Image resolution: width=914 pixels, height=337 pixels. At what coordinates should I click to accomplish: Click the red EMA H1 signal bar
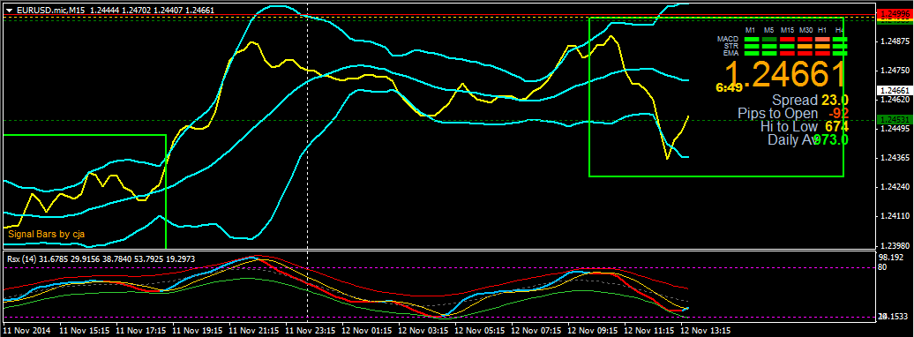pyautogui.click(x=822, y=53)
